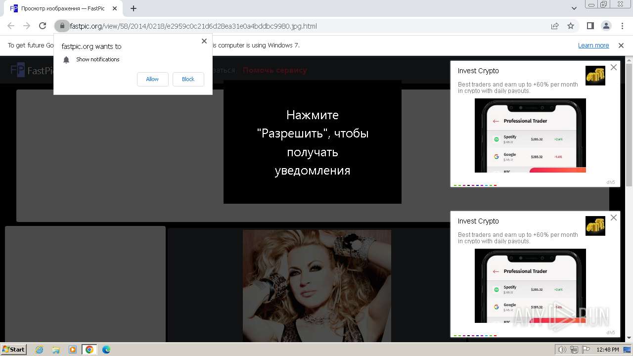Open the Action Center flag icon
This screenshot has width=633, height=356.
click(x=586, y=350)
